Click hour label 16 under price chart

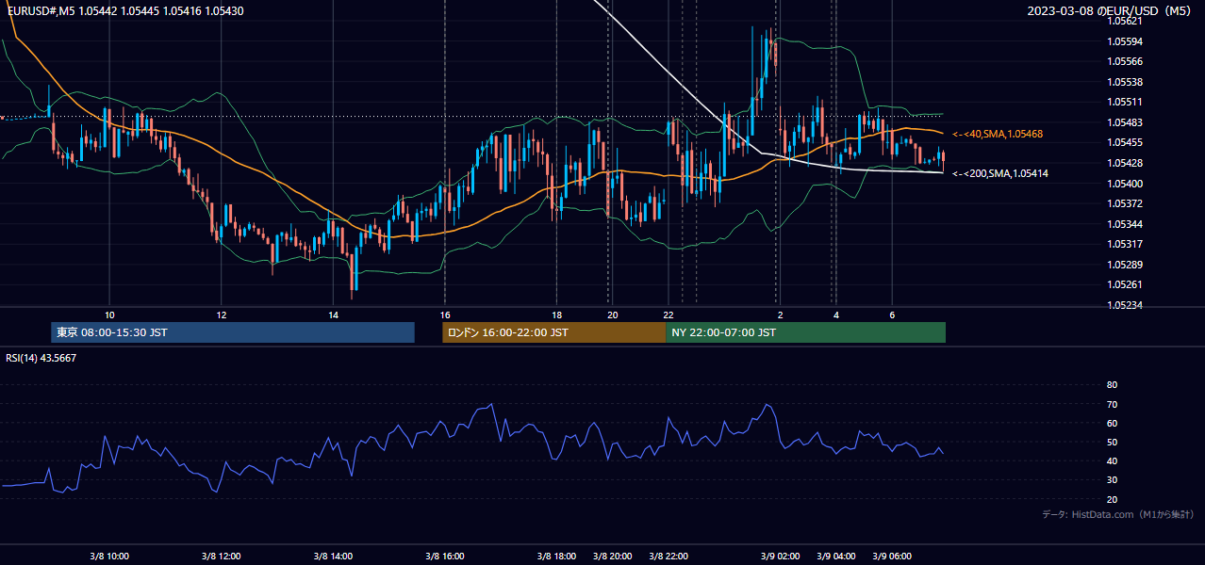pos(445,315)
